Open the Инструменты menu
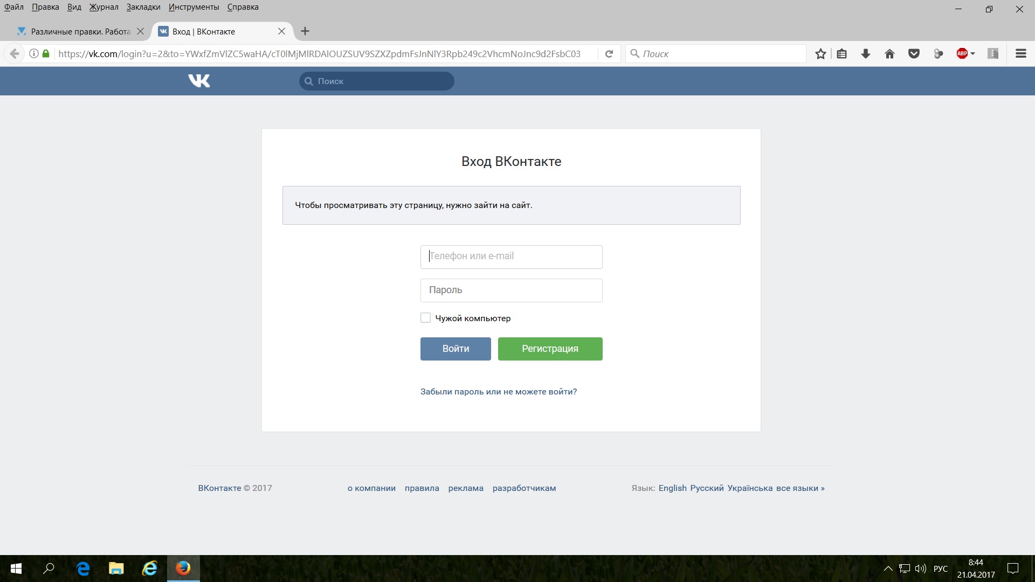The image size is (1035, 582). tap(194, 7)
